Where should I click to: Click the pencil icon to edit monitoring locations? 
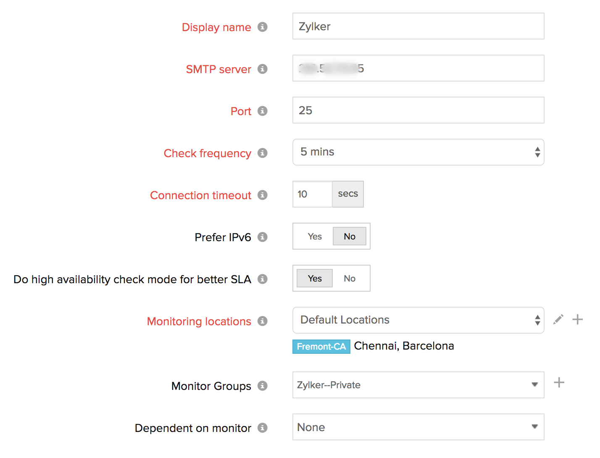pos(558,320)
